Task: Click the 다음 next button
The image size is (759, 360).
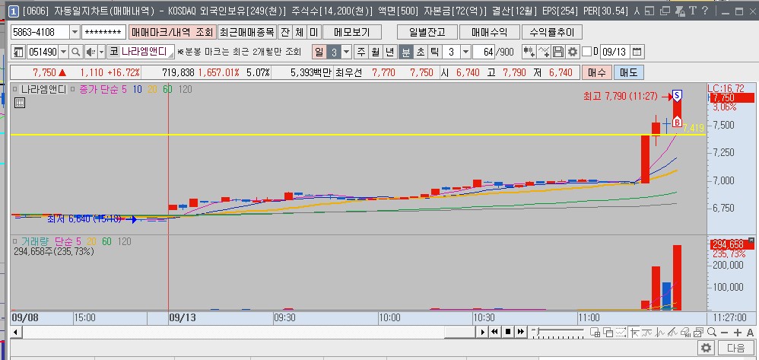Action: (x=735, y=348)
